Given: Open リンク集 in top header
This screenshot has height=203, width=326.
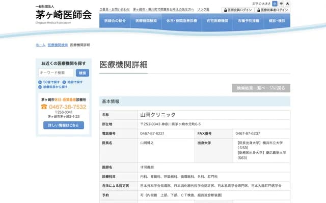Looking at the screenshot, I should point(203,10).
